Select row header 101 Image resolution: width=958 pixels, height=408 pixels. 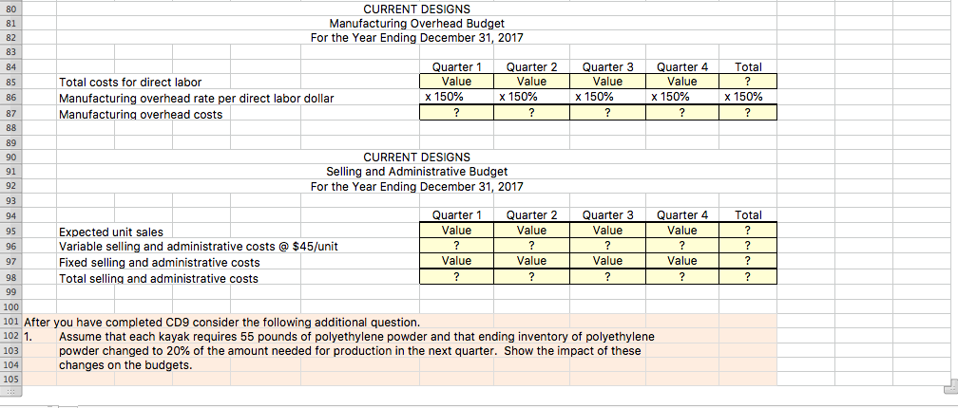(x=11, y=322)
